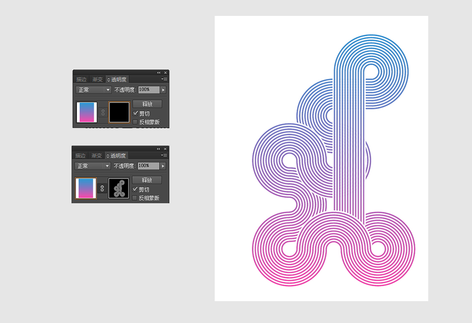Screen dimensions: 472x323
Task: Switch to 描边 tab in upper panel
Action: [x=81, y=80]
